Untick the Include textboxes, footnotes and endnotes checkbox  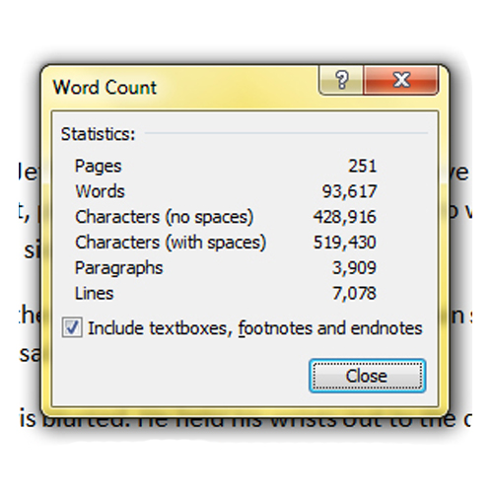[x=72, y=327]
